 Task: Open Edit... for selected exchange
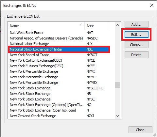tap(136, 35)
